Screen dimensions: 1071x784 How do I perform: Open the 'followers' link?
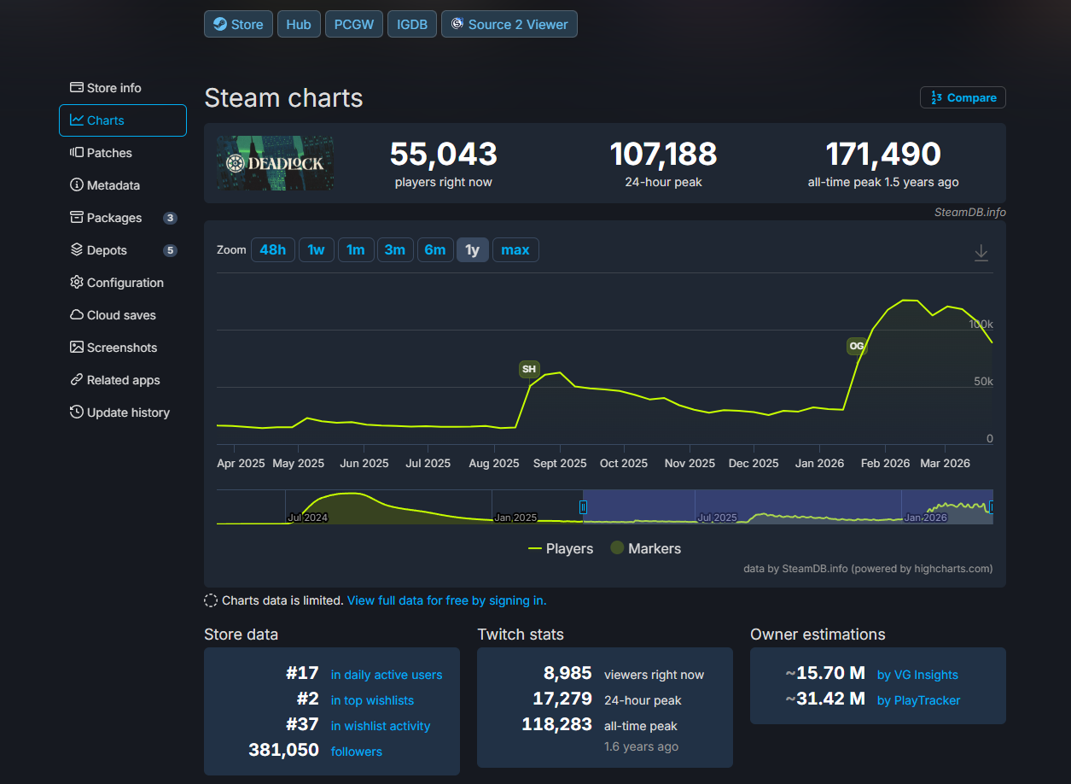(357, 752)
